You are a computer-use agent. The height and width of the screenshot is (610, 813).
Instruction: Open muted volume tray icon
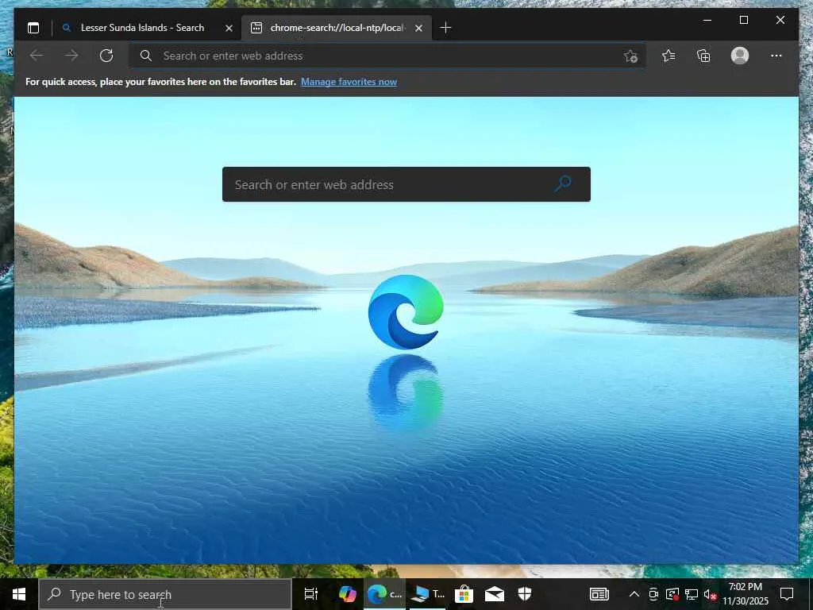710,594
